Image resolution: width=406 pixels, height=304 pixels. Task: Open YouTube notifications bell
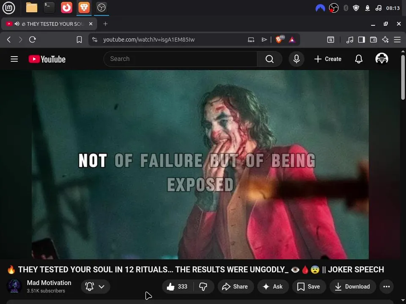click(359, 59)
